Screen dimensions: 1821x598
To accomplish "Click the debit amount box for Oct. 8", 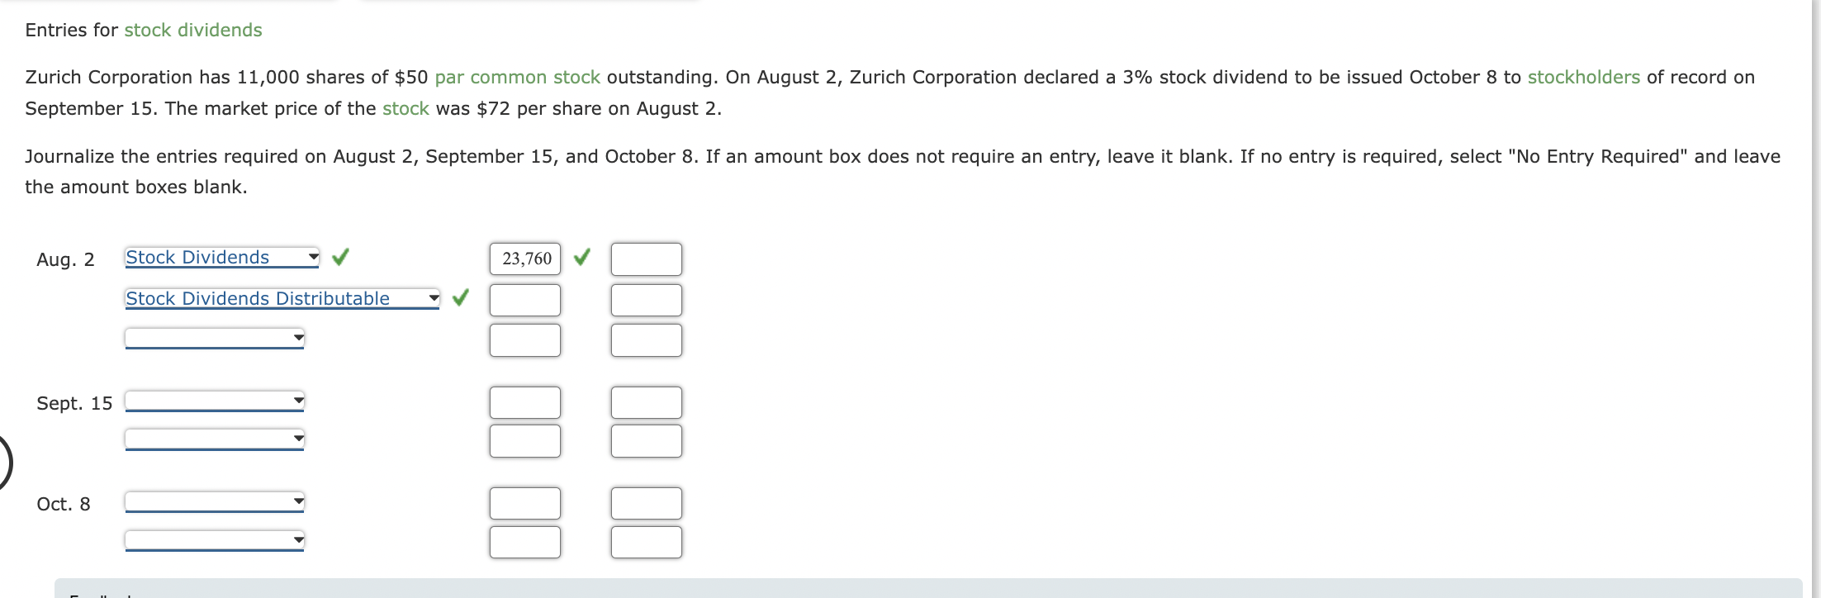I will pos(524,501).
